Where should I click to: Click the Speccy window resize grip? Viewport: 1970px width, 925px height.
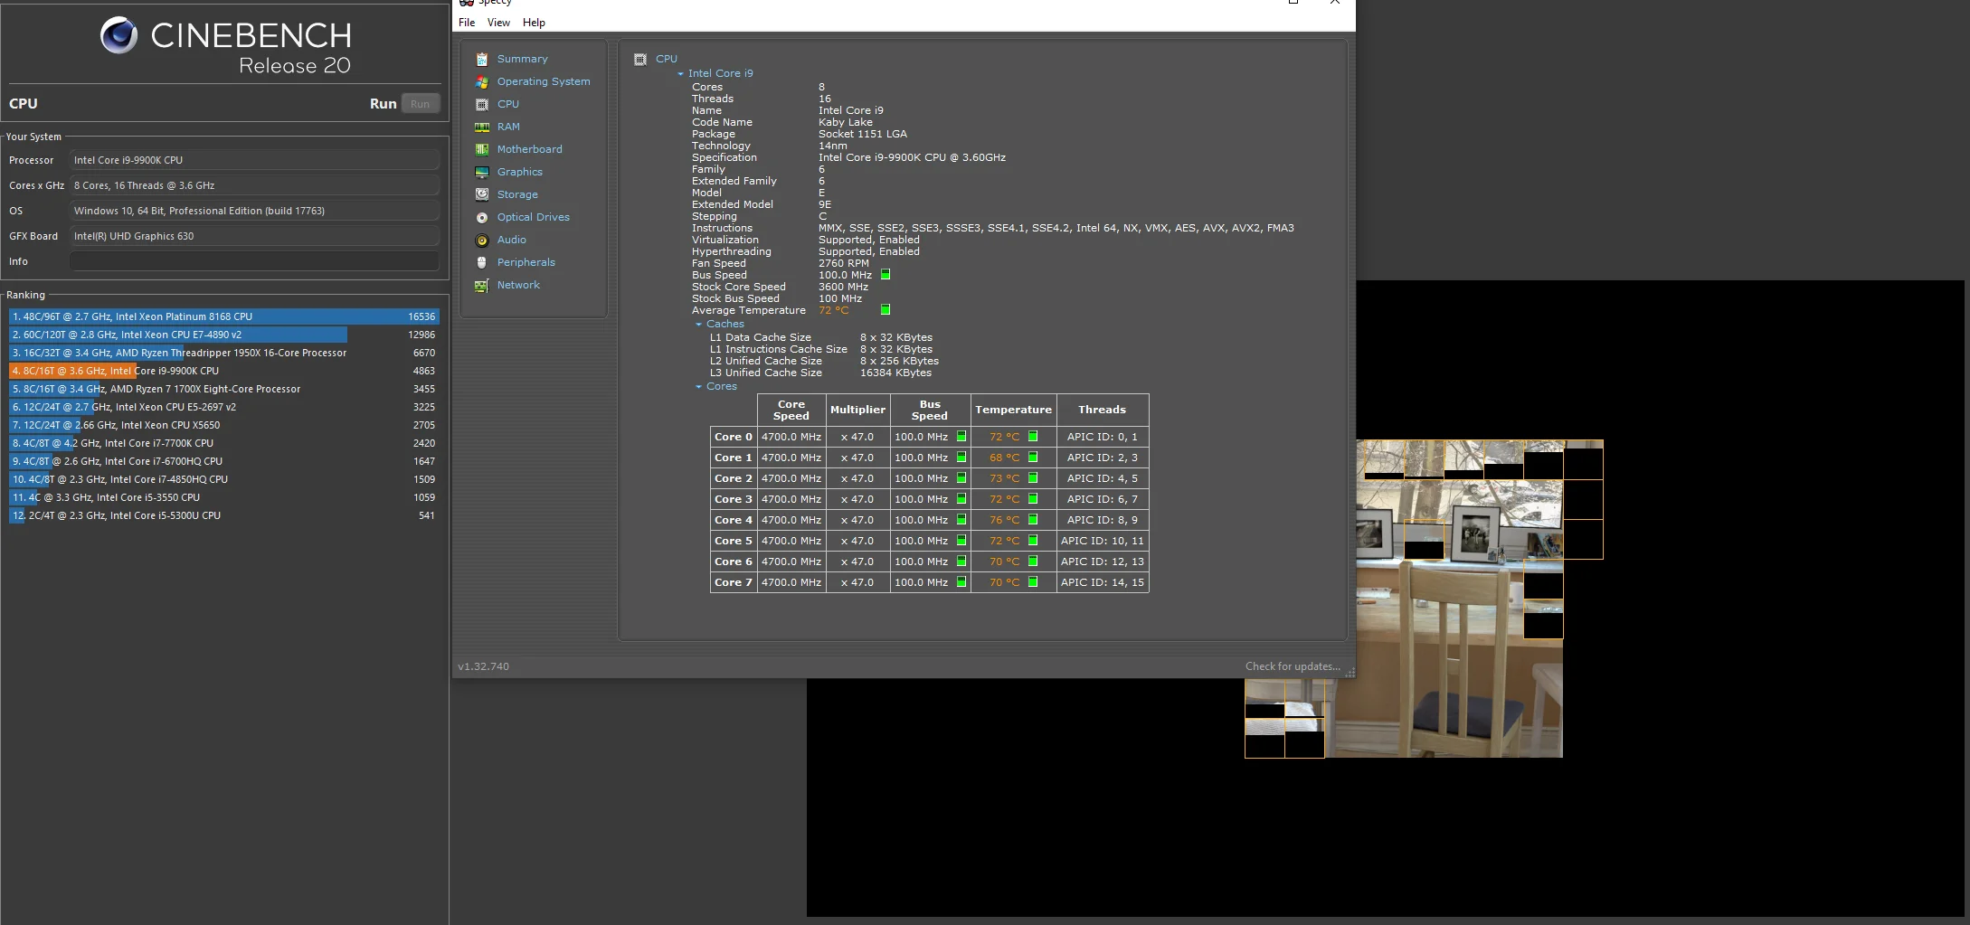coord(1350,673)
